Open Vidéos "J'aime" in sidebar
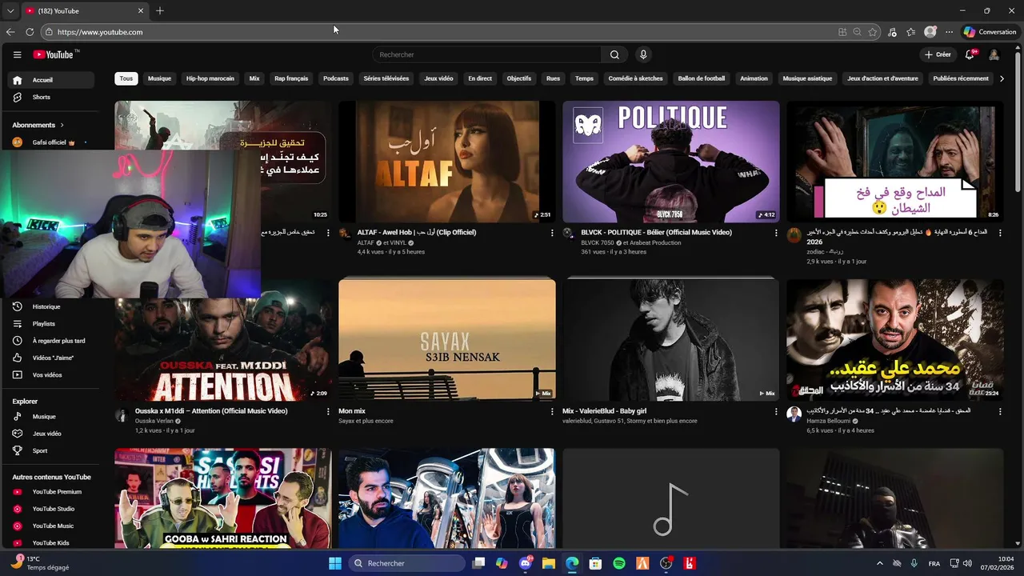1024x576 pixels. point(51,358)
